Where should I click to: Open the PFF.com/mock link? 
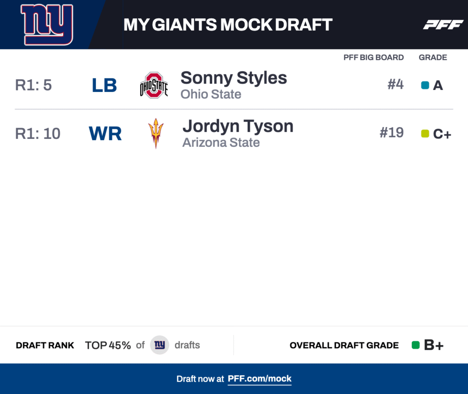(x=260, y=378)
